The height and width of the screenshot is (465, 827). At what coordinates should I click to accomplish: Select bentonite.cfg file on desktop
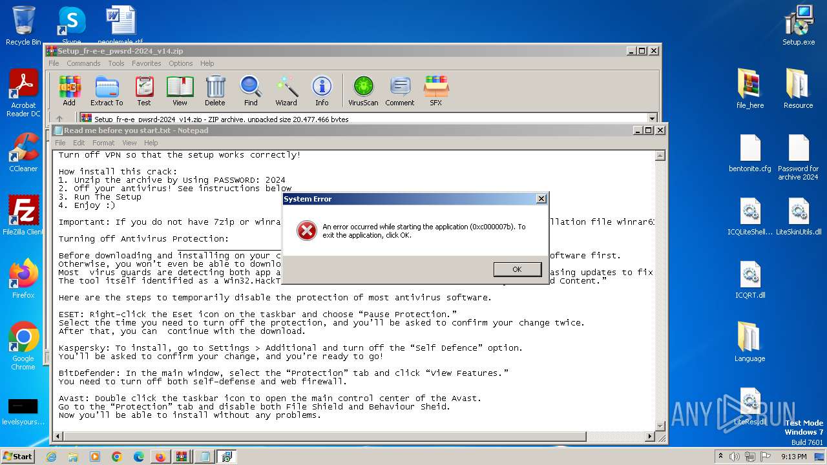pyautogui.click(x=750, y=154)
